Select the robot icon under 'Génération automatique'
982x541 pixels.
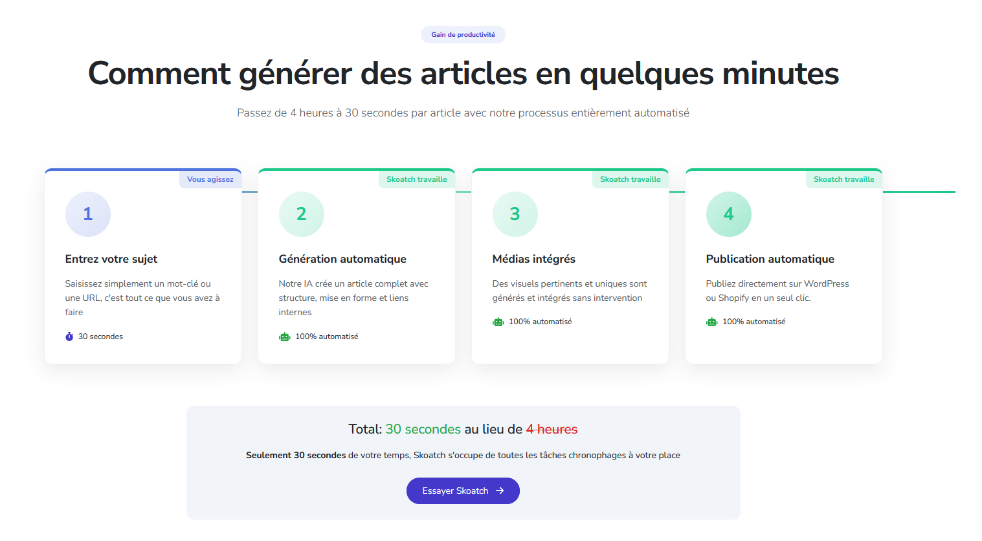click(284, 336)
